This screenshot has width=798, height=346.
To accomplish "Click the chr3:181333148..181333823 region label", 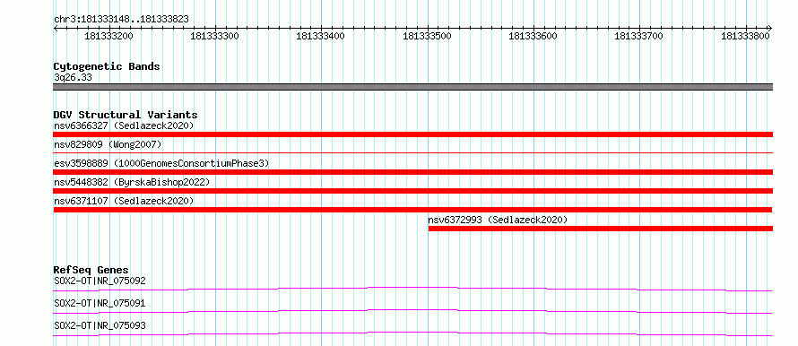I will point(121,19).
